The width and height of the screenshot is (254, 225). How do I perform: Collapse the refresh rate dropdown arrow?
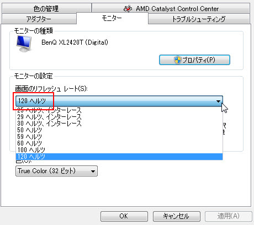pos(218,101)
